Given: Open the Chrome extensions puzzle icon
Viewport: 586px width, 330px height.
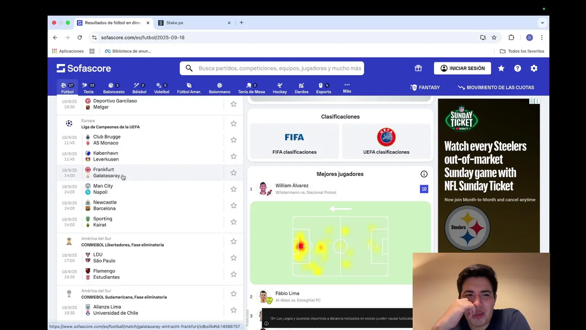Looking at the screenshot, I should 511,38.
